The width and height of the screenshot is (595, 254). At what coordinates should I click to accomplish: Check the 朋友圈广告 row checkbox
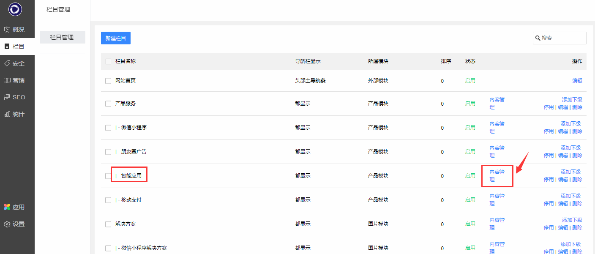click(x=108, y=152)
